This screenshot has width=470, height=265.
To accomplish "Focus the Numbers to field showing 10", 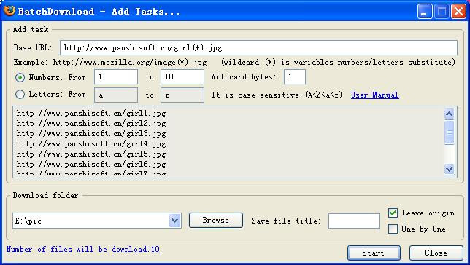I will click(182, 77).
